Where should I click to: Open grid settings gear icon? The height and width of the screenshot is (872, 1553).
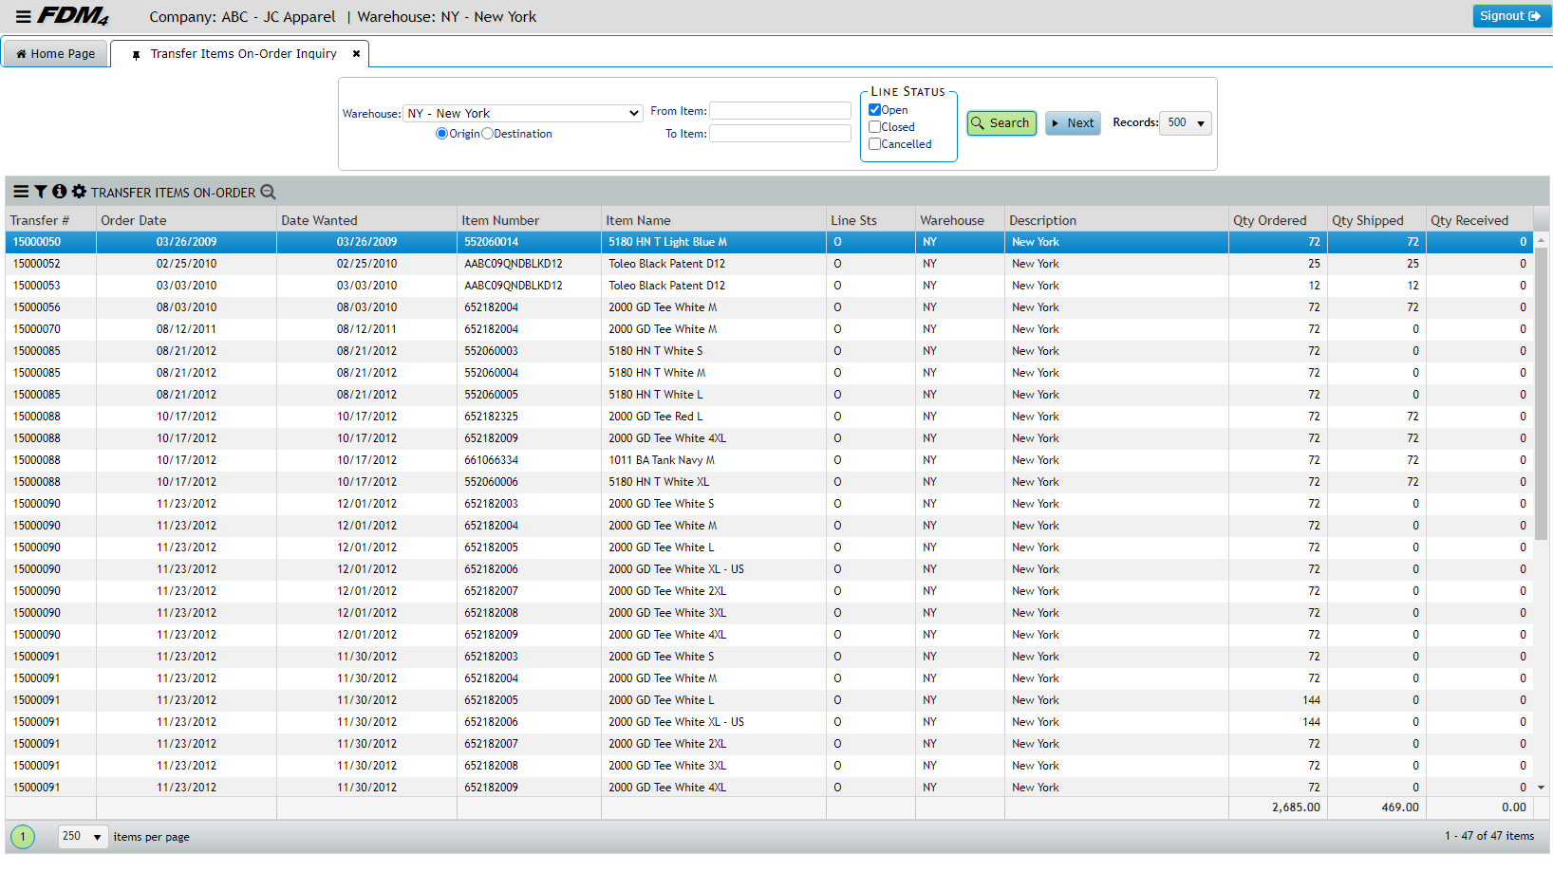[79, 192]
